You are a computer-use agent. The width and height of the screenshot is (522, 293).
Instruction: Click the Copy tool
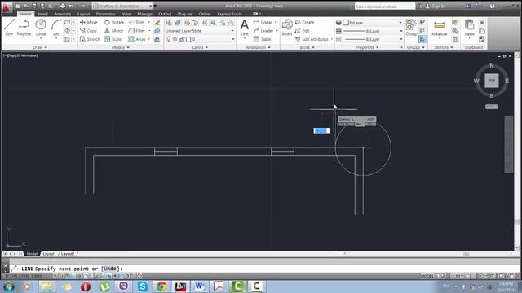pyautogui.click(x=88, y=31)
